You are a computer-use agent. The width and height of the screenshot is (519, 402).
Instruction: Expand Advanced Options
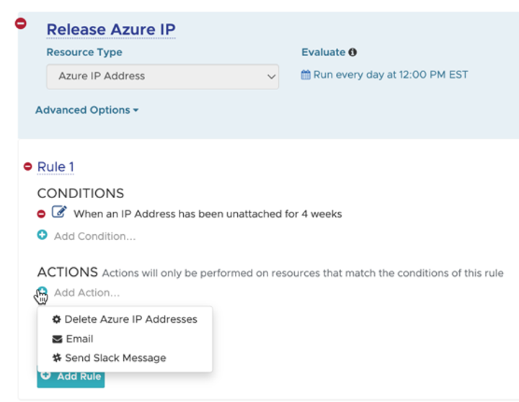pos(86,110)
